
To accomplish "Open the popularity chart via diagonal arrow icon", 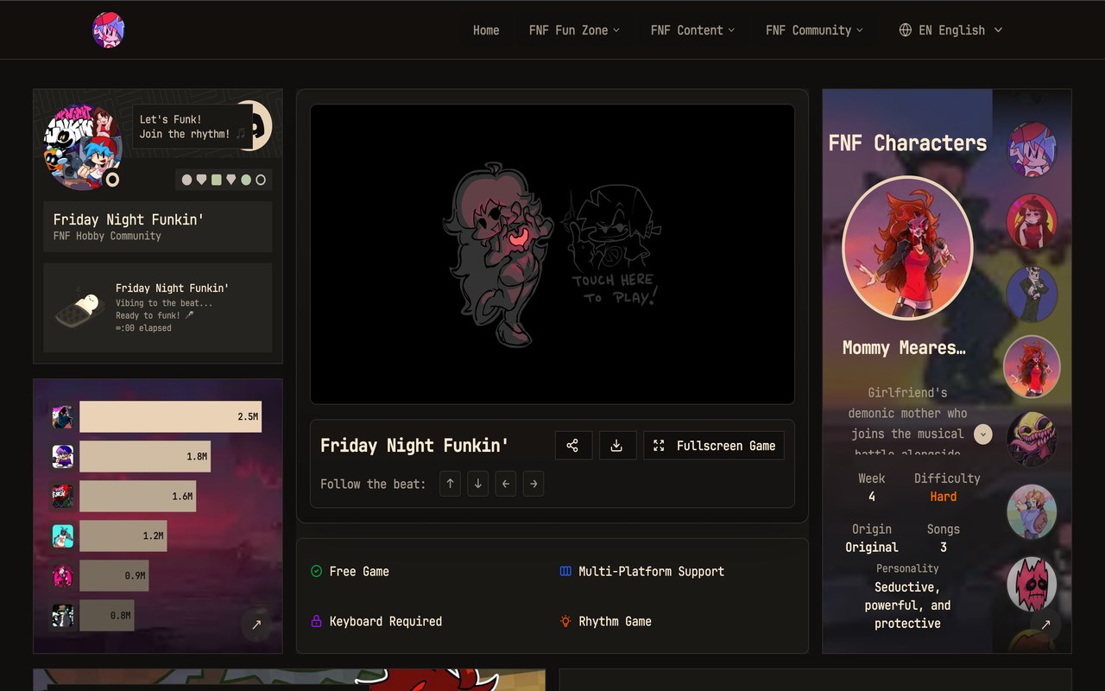I will tap(256, 624).
